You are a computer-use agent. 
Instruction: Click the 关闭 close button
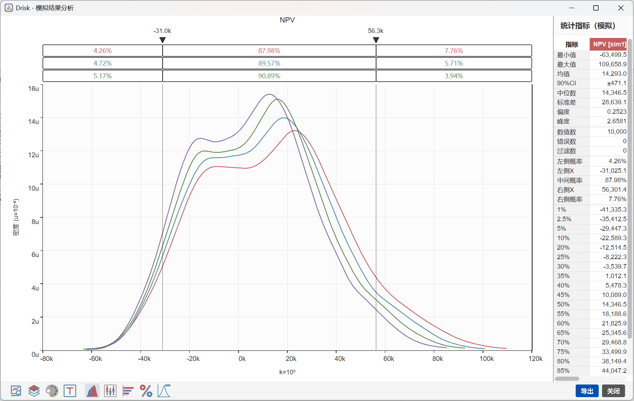click(x=613, y=391)
